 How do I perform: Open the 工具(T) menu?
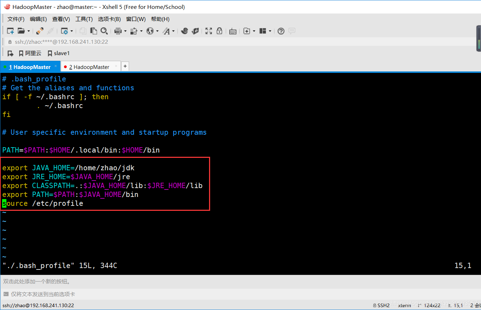[x=84, y=19]
